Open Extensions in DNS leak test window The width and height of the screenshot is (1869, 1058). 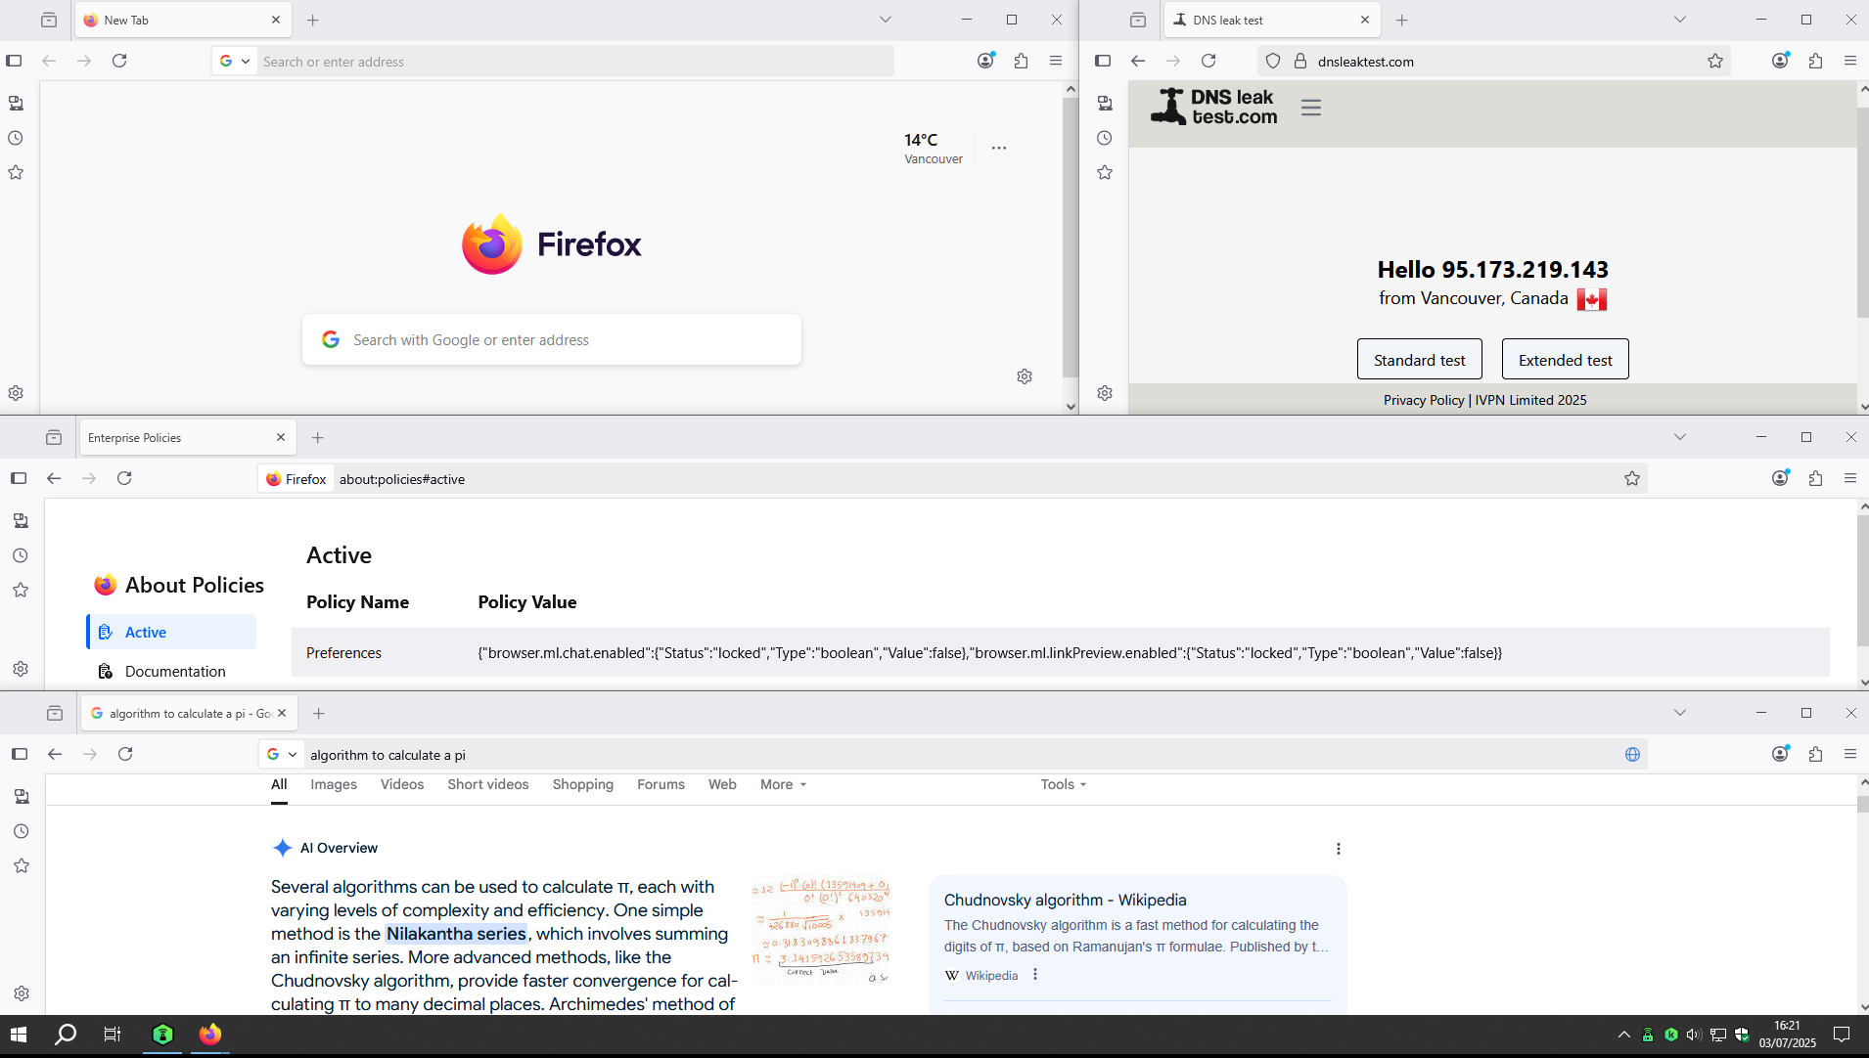[x=1815, y=61]
